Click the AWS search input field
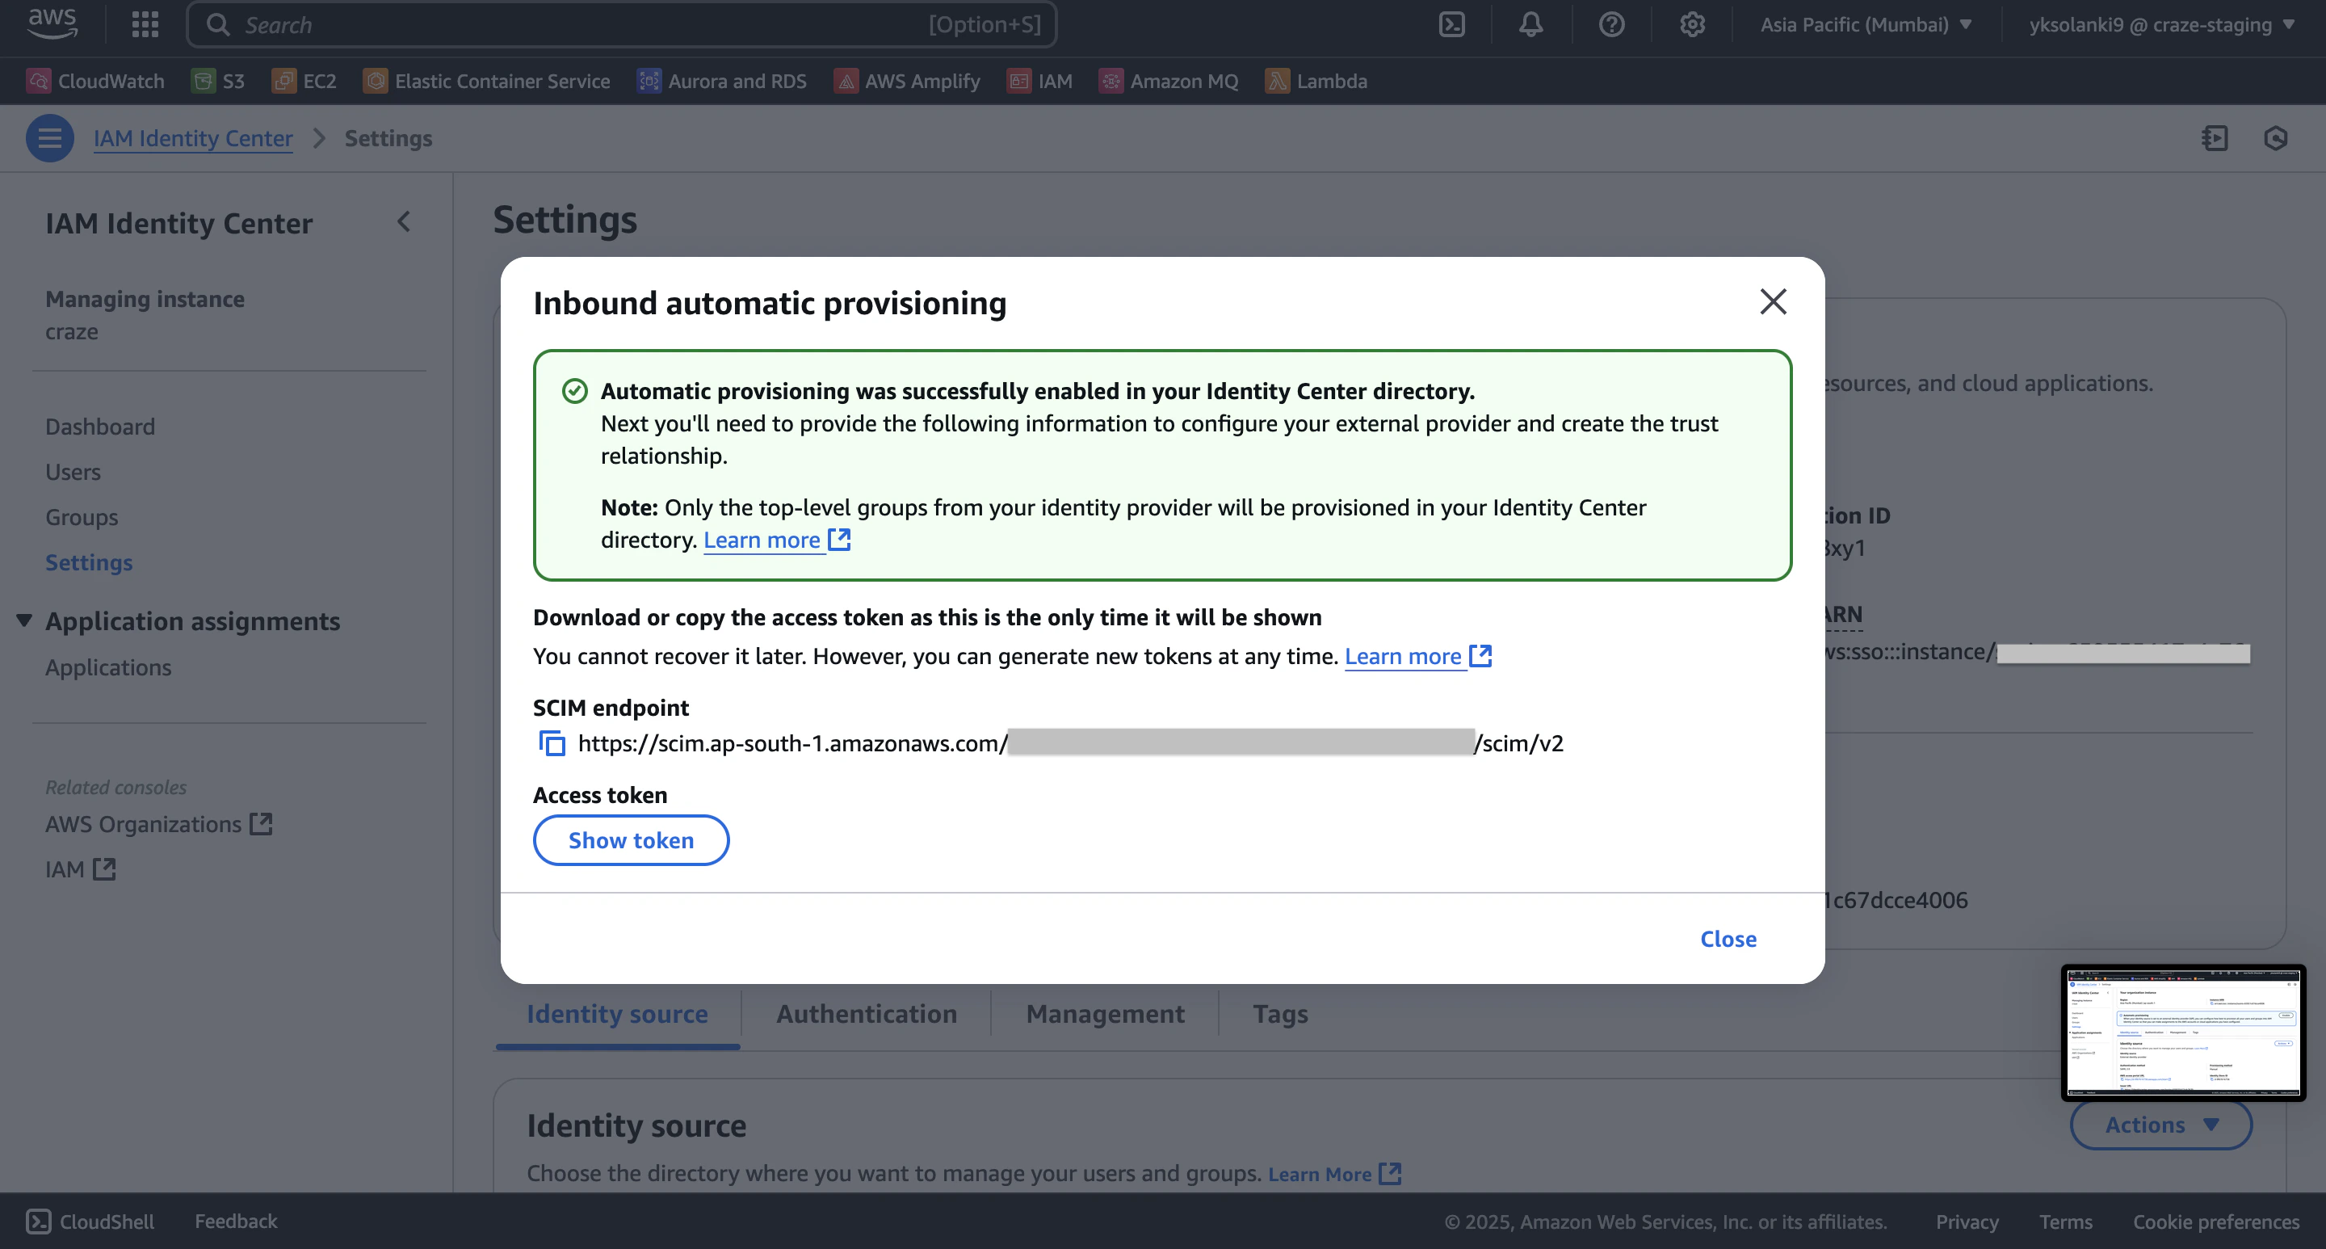This screenshot has height=1249, width=2326. pos(578,24)
